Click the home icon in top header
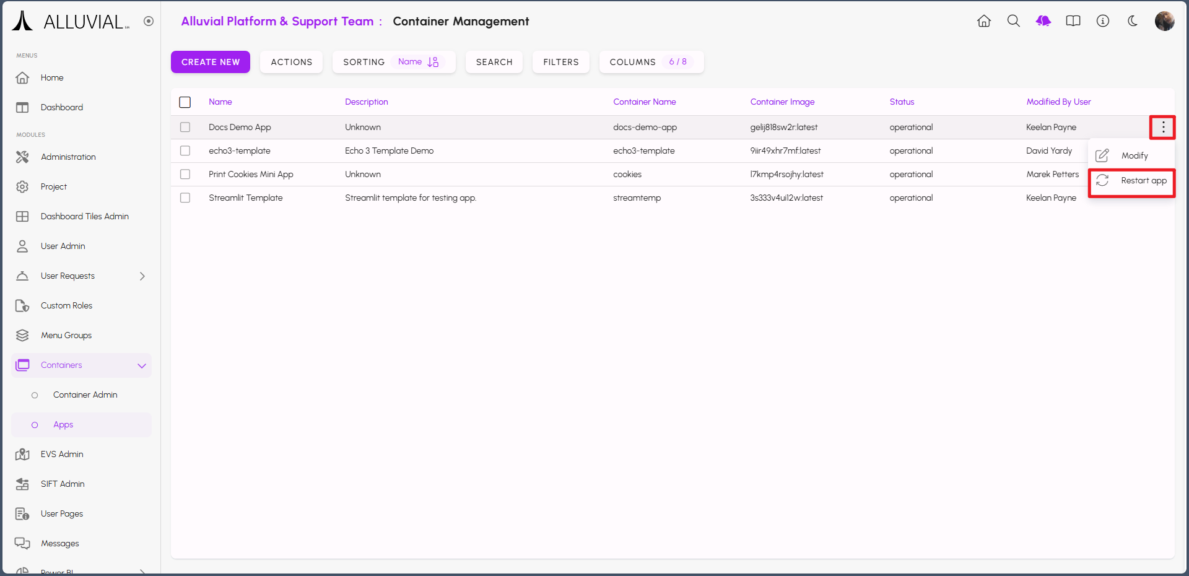Screen dimensions: 1189x576 (983, 21)
